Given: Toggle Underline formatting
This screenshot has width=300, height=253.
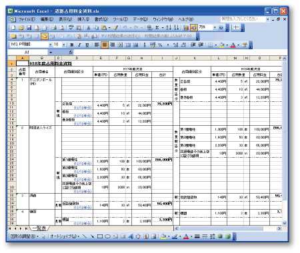Looking at the screenshot, I should pyautogui.click(x=87, y=45).
